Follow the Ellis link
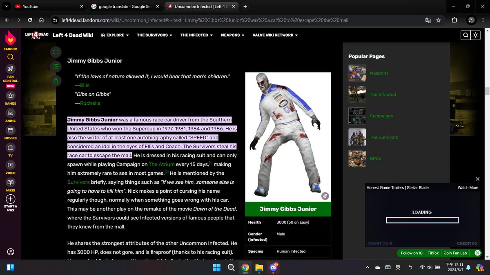This screenshot has width=490, height=275. coord(85,85)
